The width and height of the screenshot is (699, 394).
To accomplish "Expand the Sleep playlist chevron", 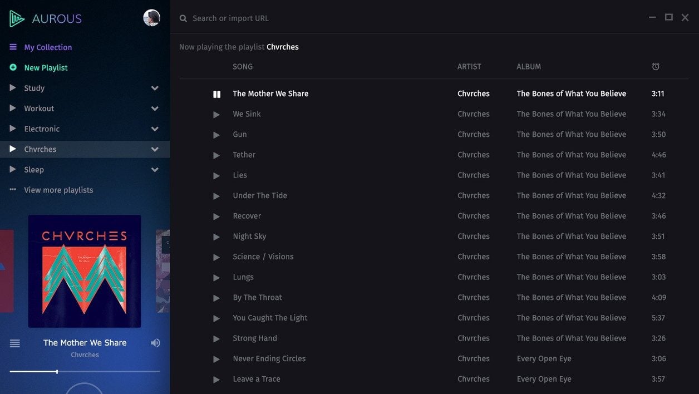I will coord(155,170).
